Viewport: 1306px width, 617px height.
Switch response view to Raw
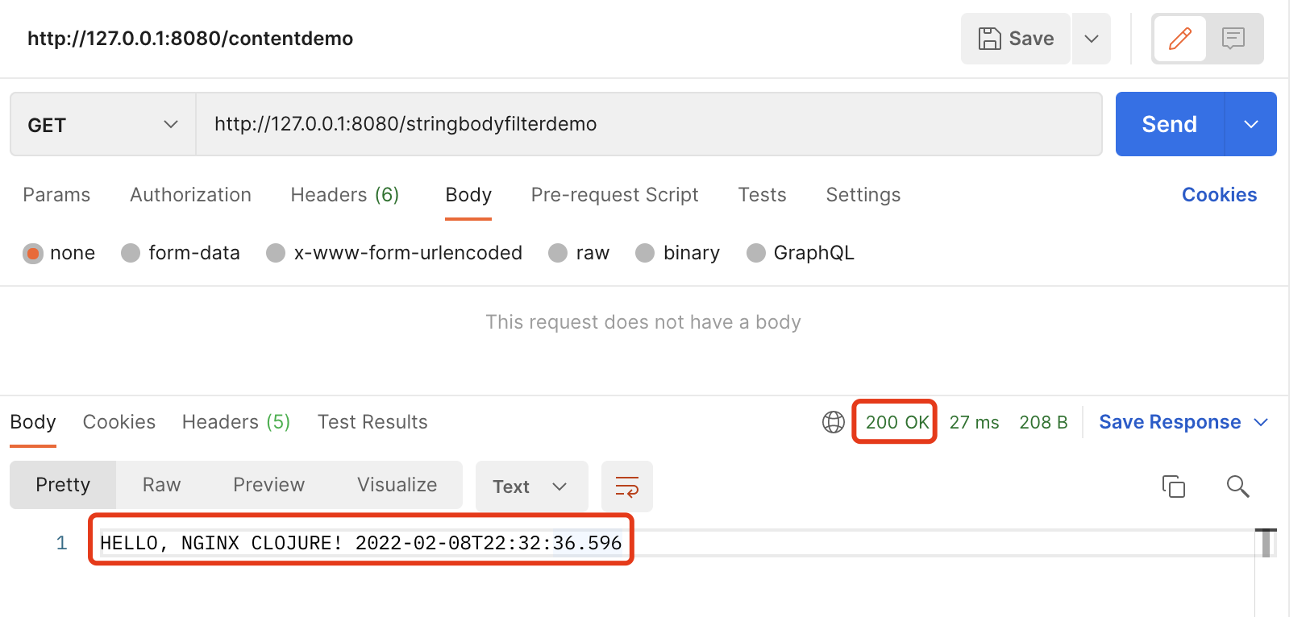coord(161,485)
